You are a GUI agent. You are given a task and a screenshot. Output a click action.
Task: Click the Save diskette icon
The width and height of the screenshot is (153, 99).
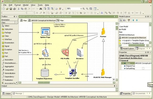click(x=11, y=9)
